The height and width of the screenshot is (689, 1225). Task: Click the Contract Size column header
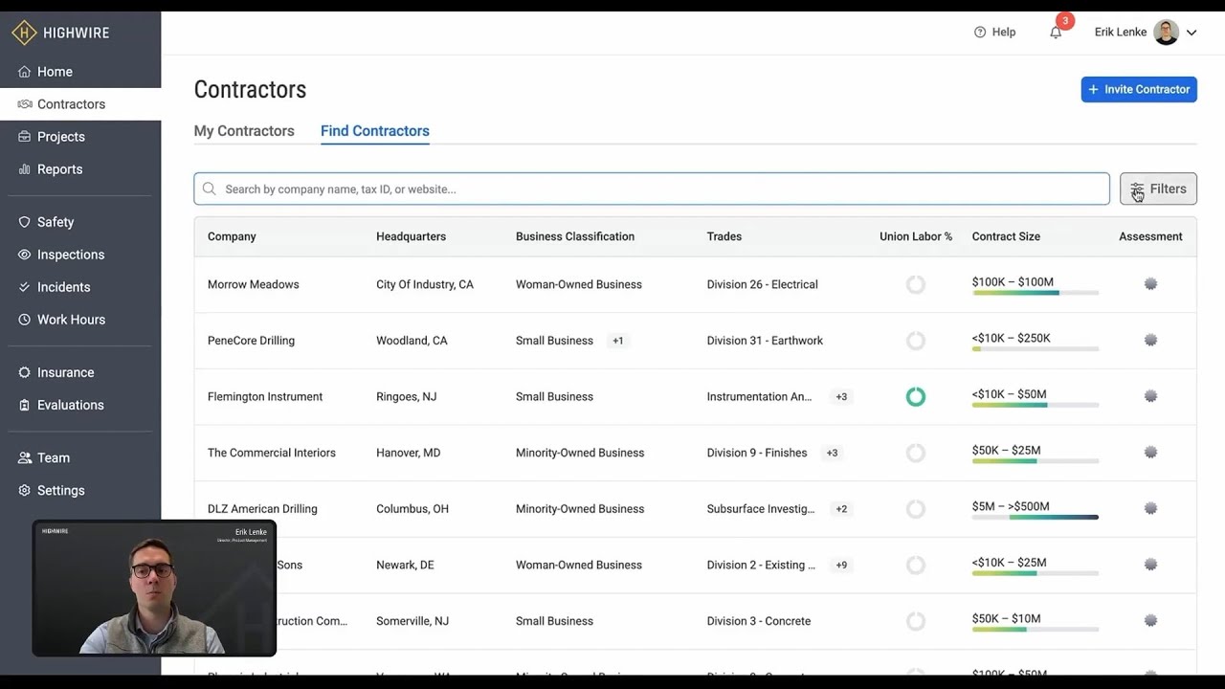[1006, 236]
